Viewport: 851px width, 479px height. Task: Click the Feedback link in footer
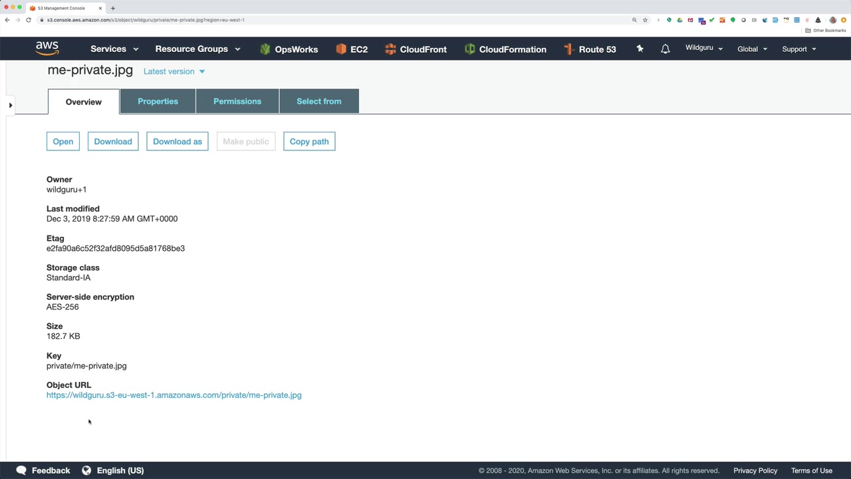coord(51,470)
